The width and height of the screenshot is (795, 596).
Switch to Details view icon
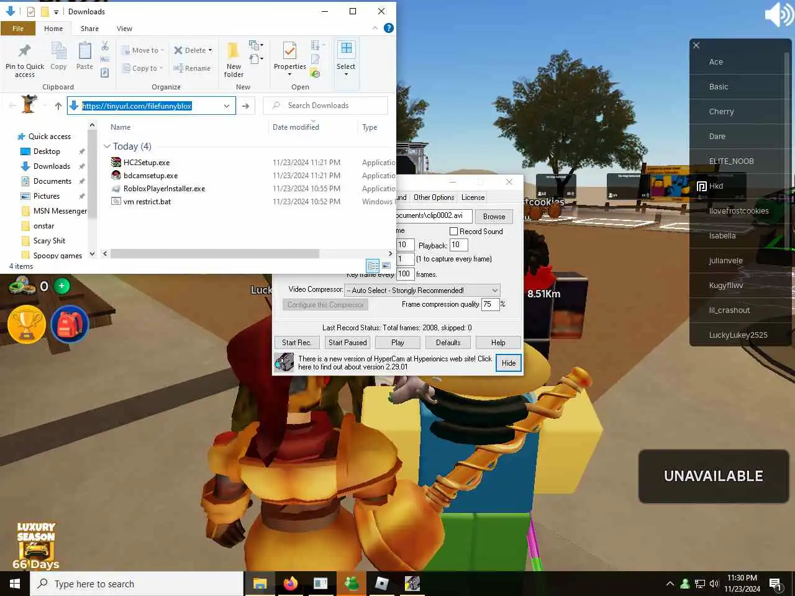point(373,266)
